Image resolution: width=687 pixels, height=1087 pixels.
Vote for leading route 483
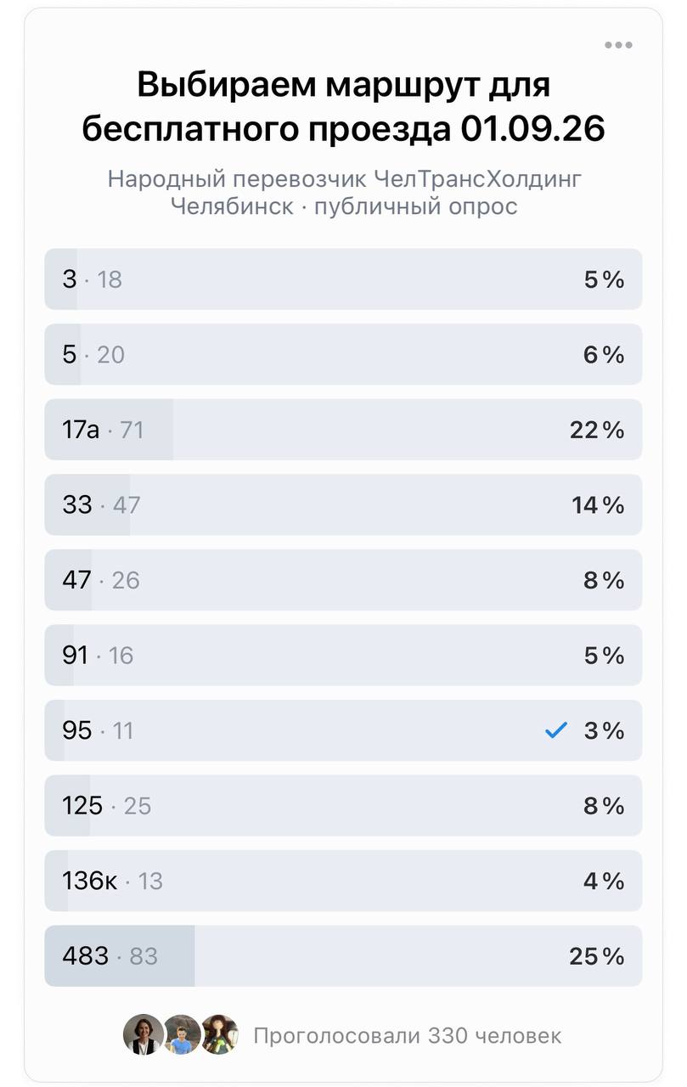(343, 956)
